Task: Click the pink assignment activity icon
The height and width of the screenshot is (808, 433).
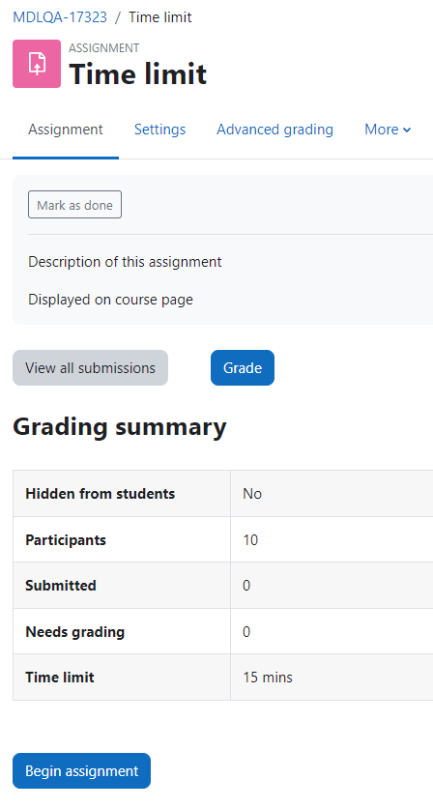Action: (37, 64)
